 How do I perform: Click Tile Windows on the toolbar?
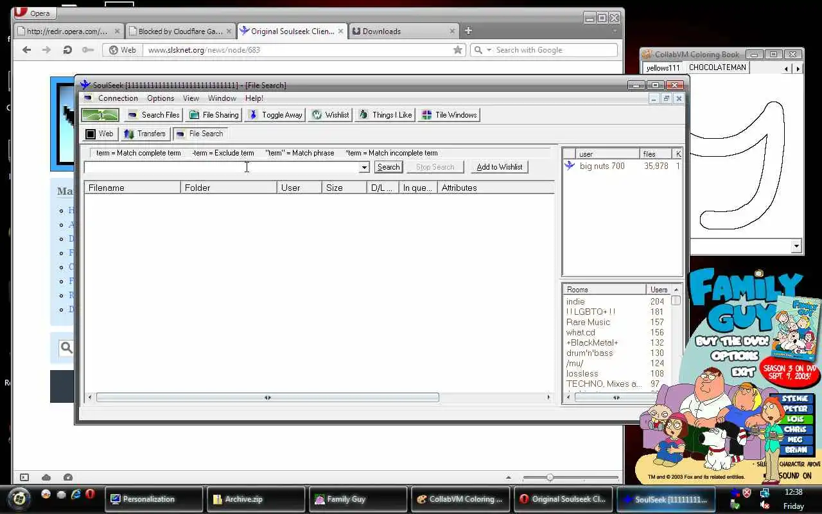(x=450, y=115)
